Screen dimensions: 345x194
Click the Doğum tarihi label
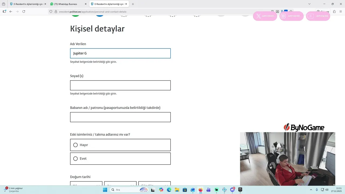(x=80, y=177)
